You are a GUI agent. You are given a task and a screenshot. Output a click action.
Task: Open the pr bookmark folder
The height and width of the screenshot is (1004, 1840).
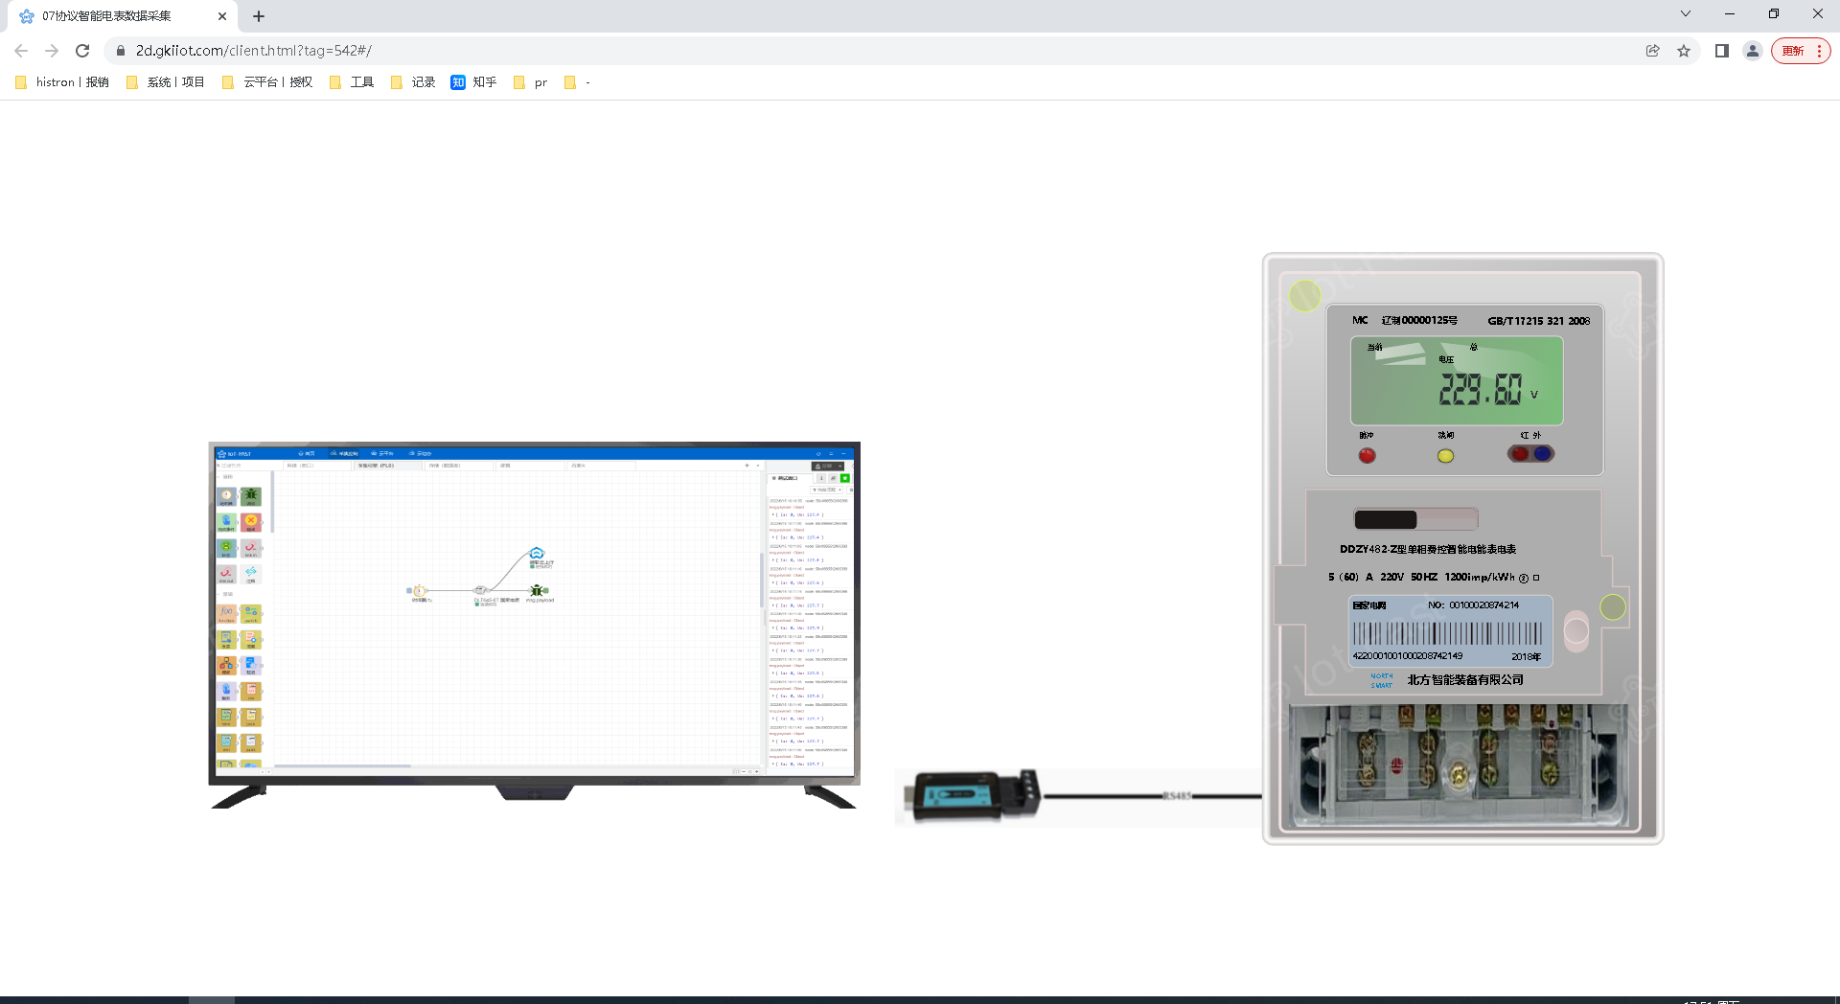(531, 82)
